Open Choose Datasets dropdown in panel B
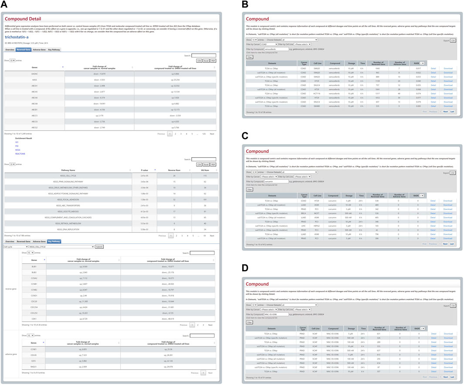This screenshot has height=385, width=464. [300, 40]
